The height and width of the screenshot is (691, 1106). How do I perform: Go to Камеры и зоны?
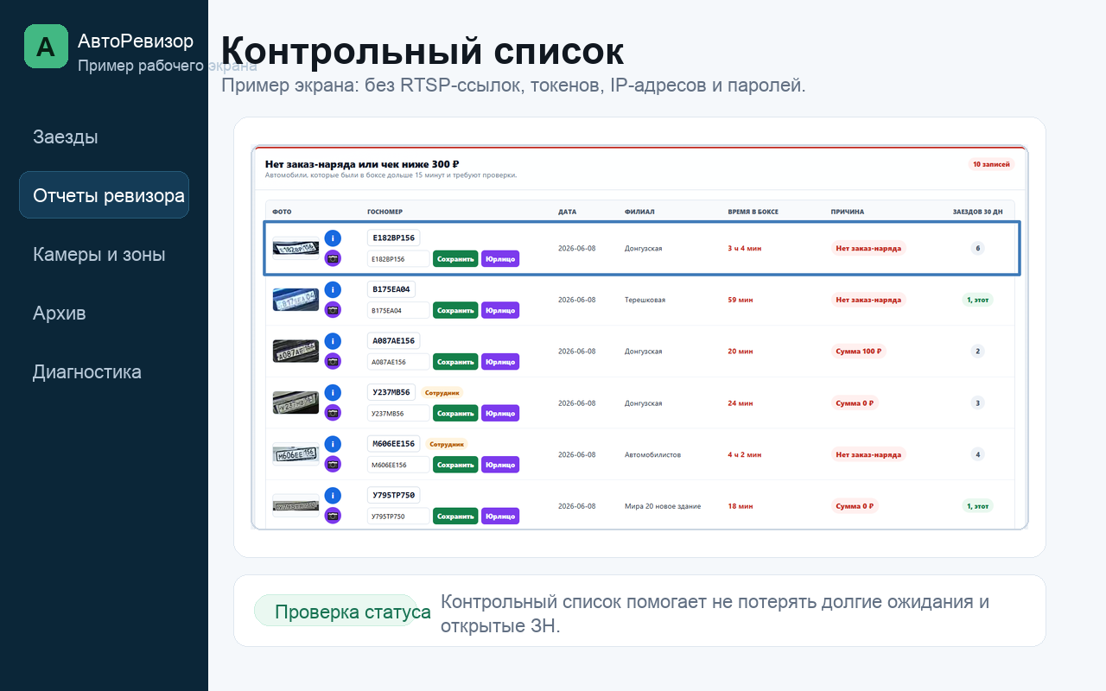click(99, 254)
